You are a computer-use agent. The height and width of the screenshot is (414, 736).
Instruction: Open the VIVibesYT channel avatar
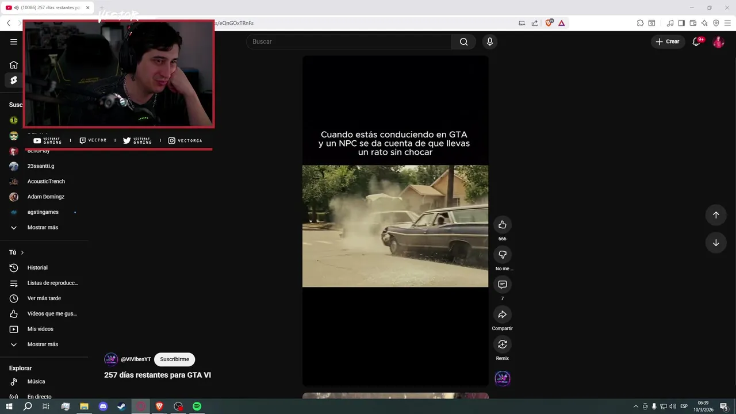(111, 359)
